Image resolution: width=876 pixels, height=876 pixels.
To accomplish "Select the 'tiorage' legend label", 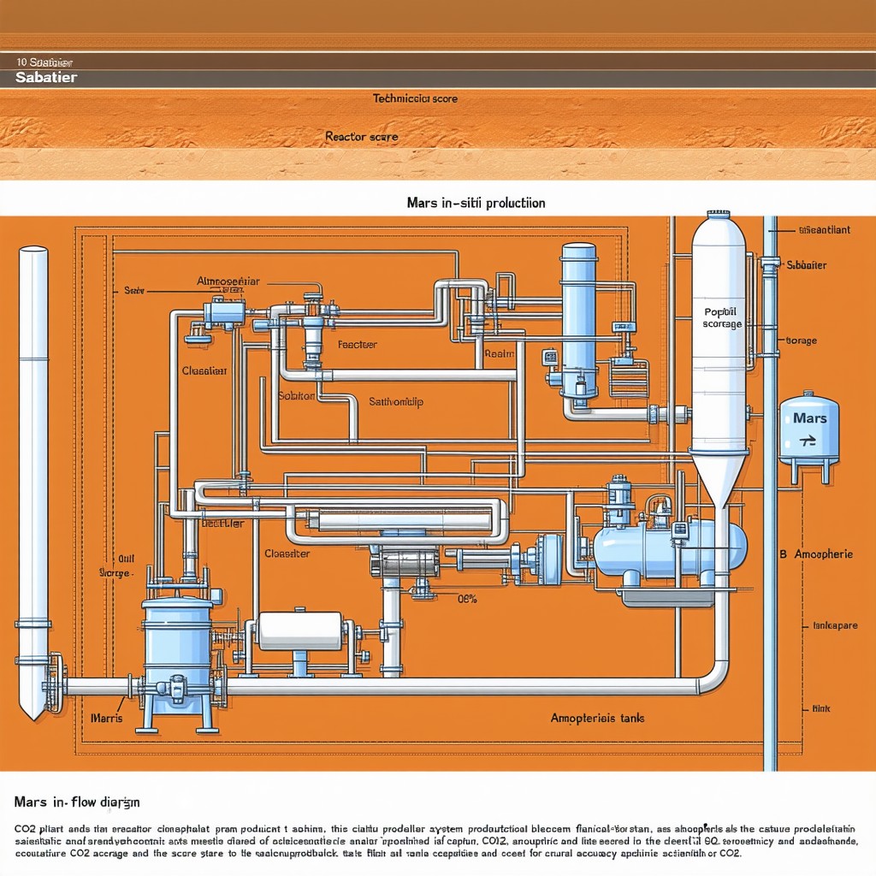I will click(x=801, y=340).
